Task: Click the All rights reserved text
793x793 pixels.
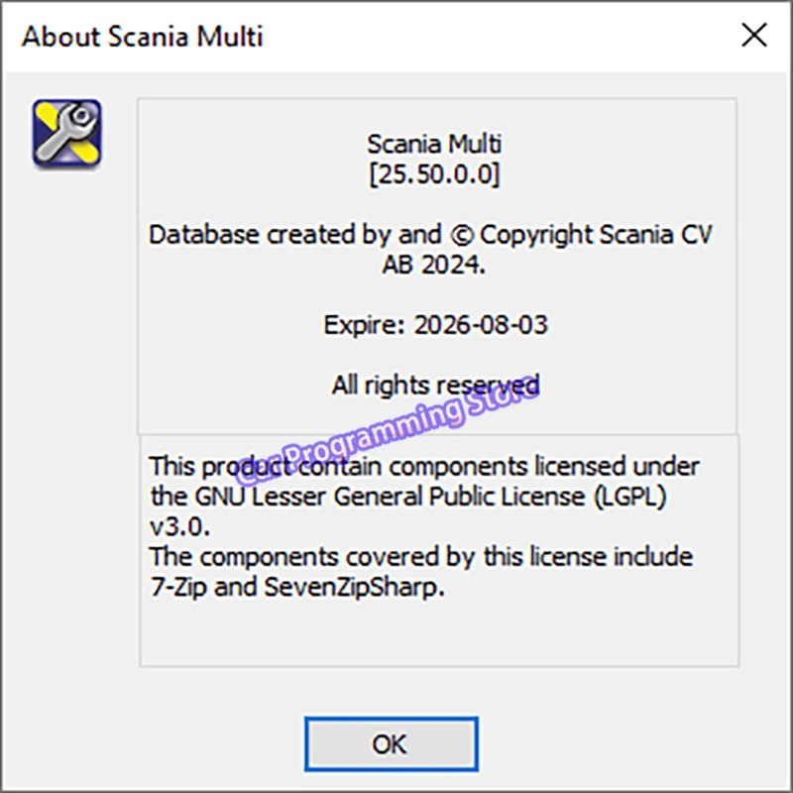Action: click(435, 385)
